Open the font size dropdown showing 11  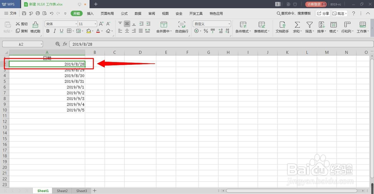point(95,24)
